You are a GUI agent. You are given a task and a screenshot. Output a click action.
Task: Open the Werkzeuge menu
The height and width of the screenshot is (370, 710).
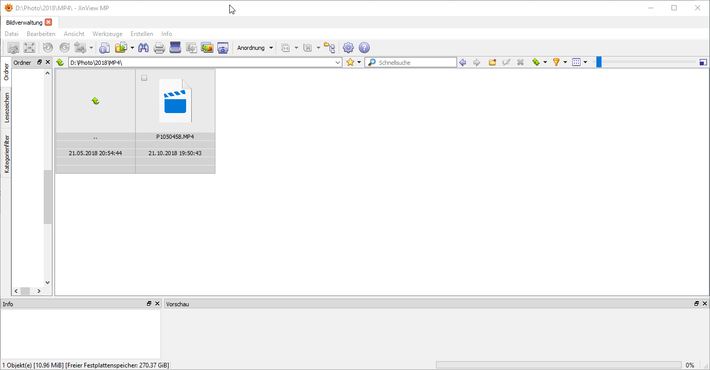pyautogui.click(x=107, y=34)
